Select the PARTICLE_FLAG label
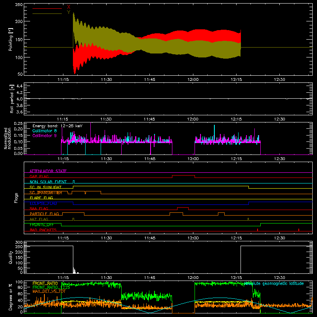 44,214
